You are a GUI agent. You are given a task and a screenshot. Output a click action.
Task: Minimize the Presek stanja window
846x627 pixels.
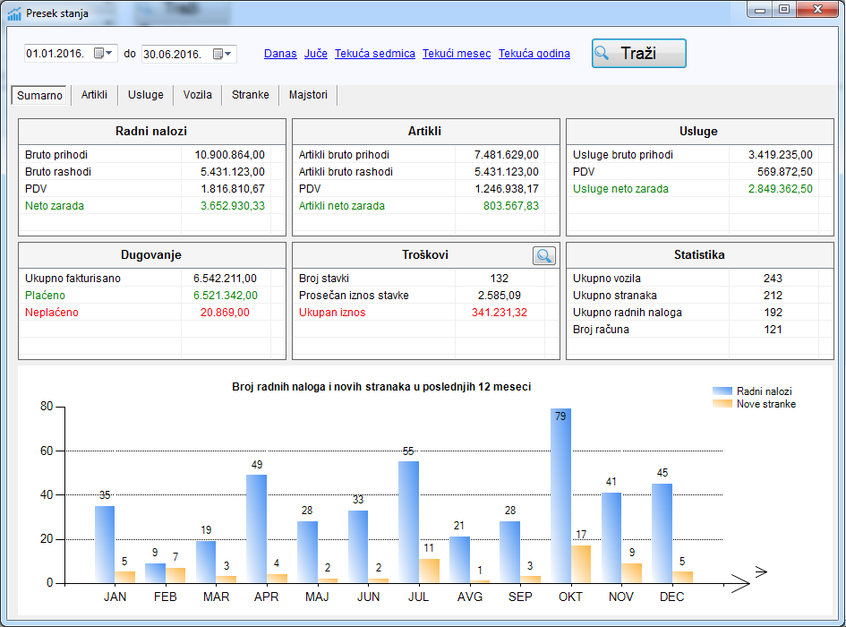(x=760, y=10)
